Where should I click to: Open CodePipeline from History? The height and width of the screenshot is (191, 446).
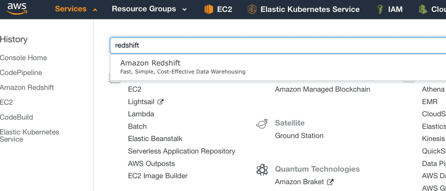coord(21,72)
